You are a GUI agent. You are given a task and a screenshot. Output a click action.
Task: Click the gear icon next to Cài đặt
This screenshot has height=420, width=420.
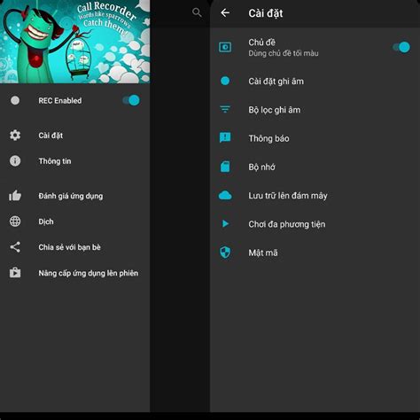pos(15,136)
